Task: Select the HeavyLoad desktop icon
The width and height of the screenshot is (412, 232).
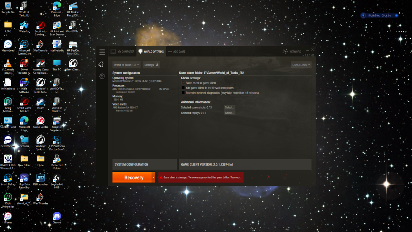Action: click(x=8, y=46)
